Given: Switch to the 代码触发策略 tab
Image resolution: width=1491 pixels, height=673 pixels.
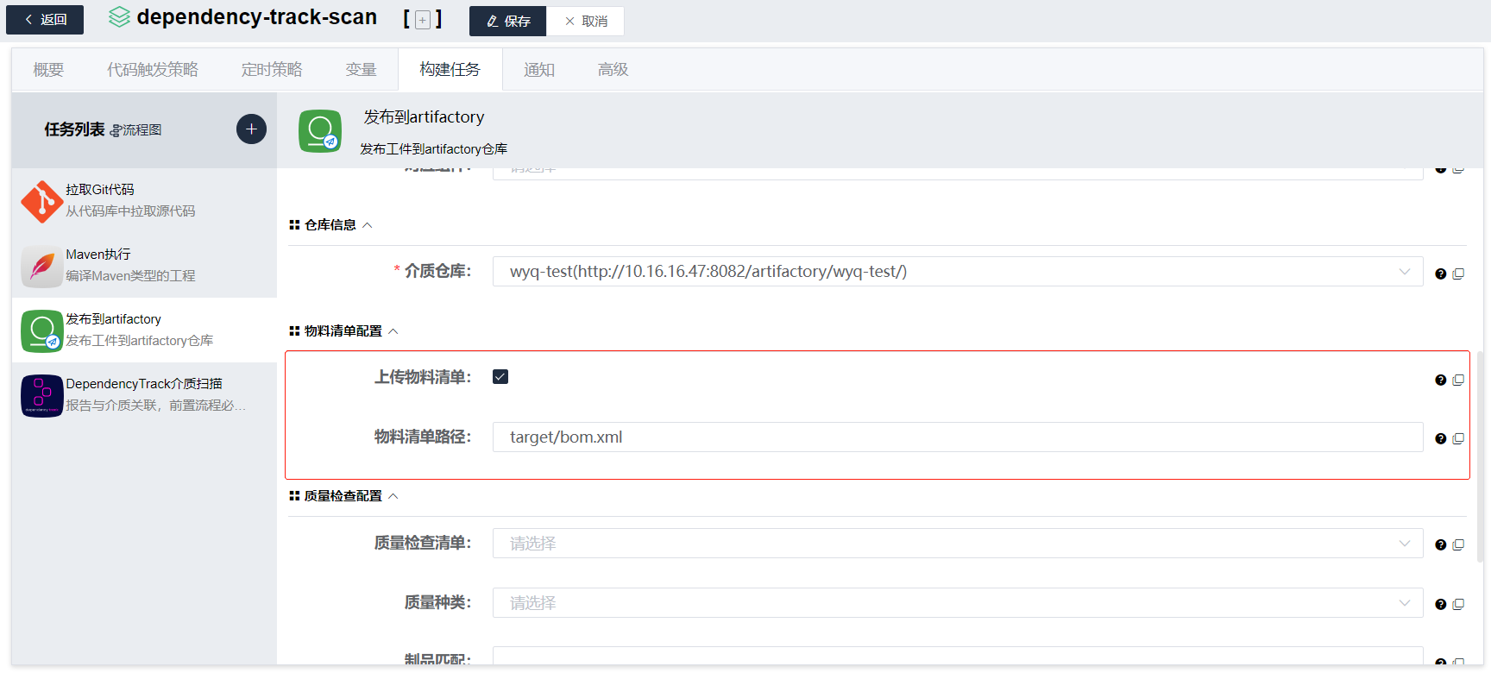Looking at the screenshot, I should 153,69.
